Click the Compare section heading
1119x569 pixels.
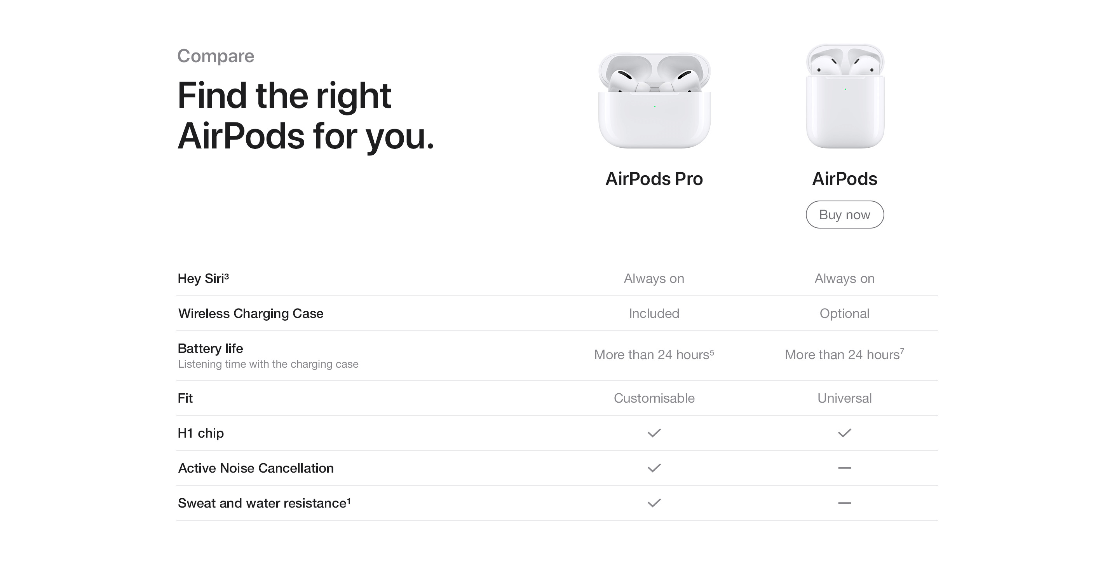pyautogui.click(x=216, y=56)
